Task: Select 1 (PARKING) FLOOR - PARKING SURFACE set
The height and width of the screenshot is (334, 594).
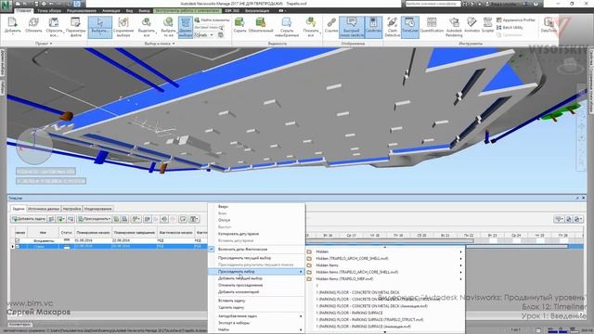Action: pos(349,313)
